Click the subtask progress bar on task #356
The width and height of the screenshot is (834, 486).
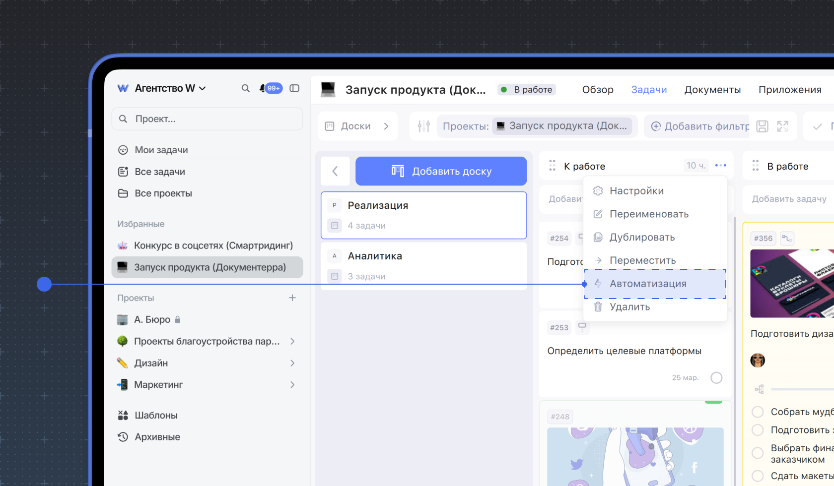[802, 389]
